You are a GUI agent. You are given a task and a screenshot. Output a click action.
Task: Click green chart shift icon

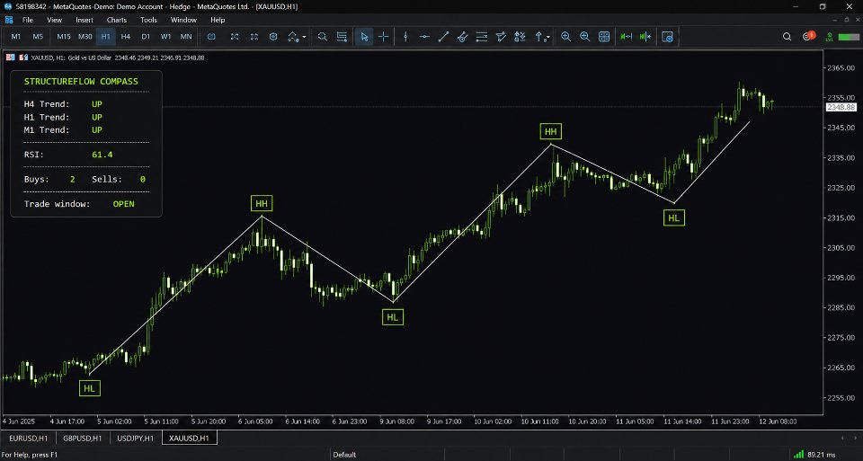tap(645, 37)
